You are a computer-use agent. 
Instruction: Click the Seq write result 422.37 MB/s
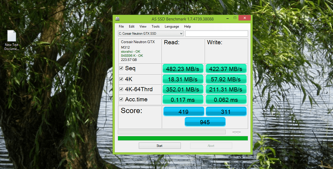(x=226, y=69)
